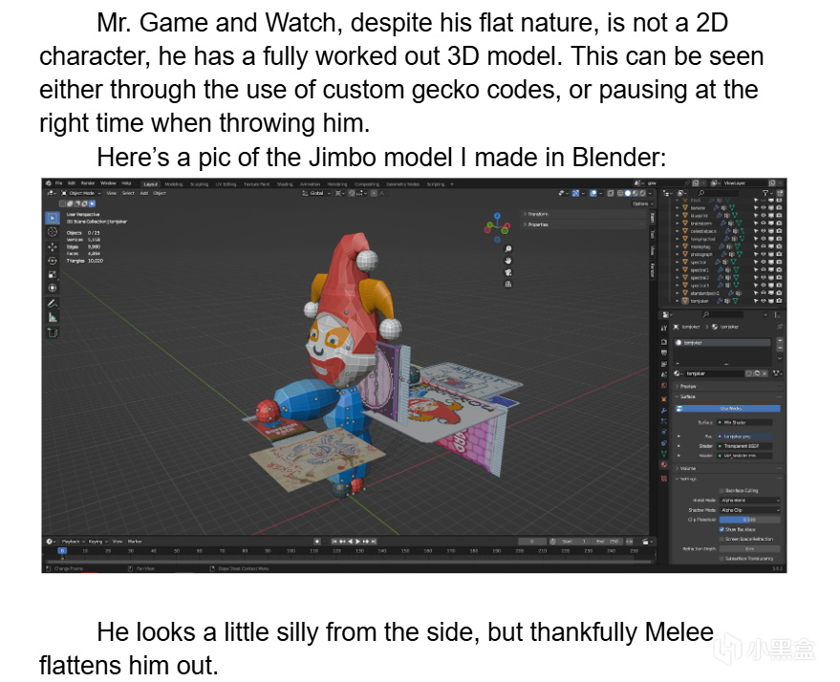Uncheck the Show Backface checkbox
The width and height of the screenshot is (840, 682).
(x=722, y=528)
